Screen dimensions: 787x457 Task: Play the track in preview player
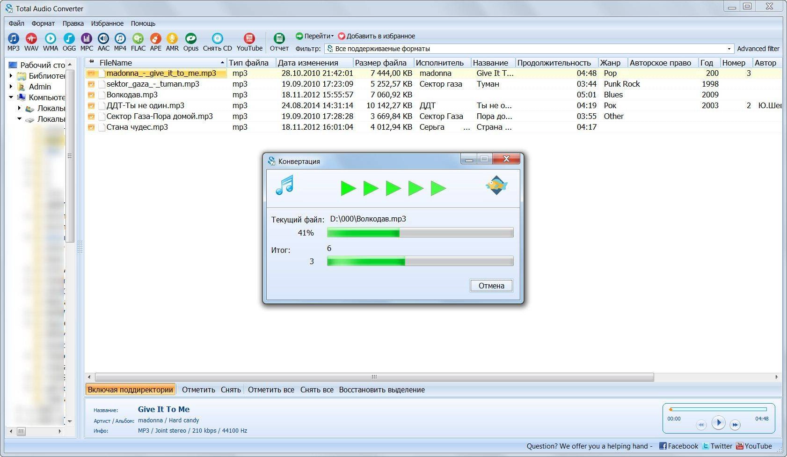(718, 423)
